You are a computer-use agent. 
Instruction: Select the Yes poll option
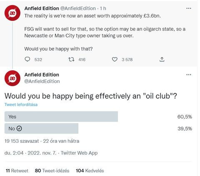point(61,117)
